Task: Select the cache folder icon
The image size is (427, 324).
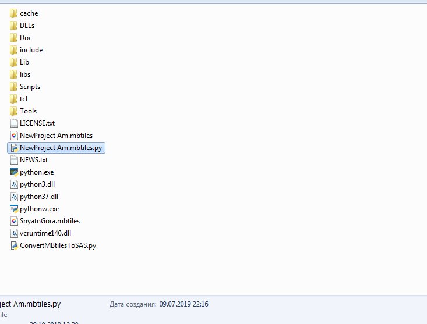Action: 14,13
